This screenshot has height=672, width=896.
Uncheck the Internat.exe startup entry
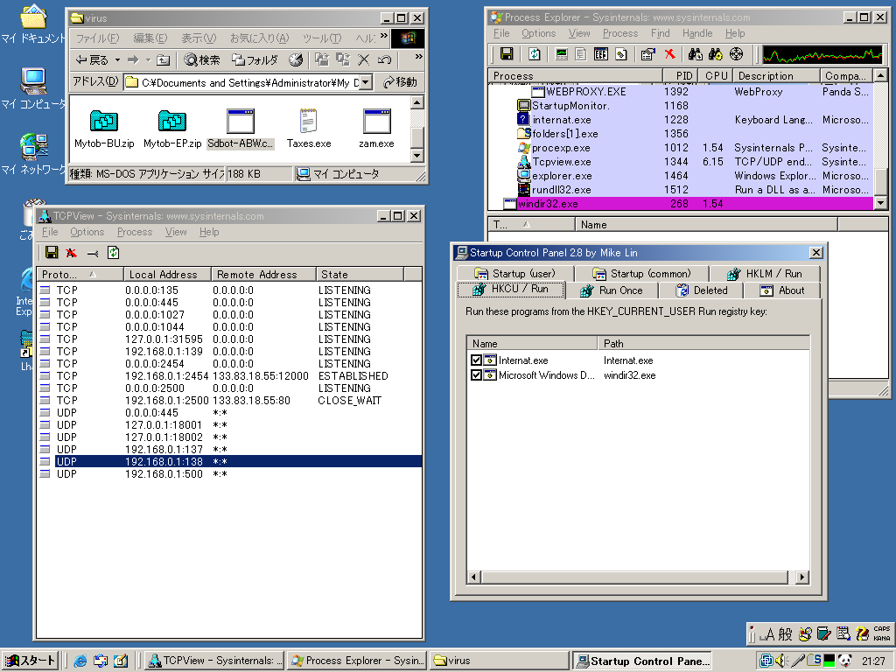click(x=476, y=360)
